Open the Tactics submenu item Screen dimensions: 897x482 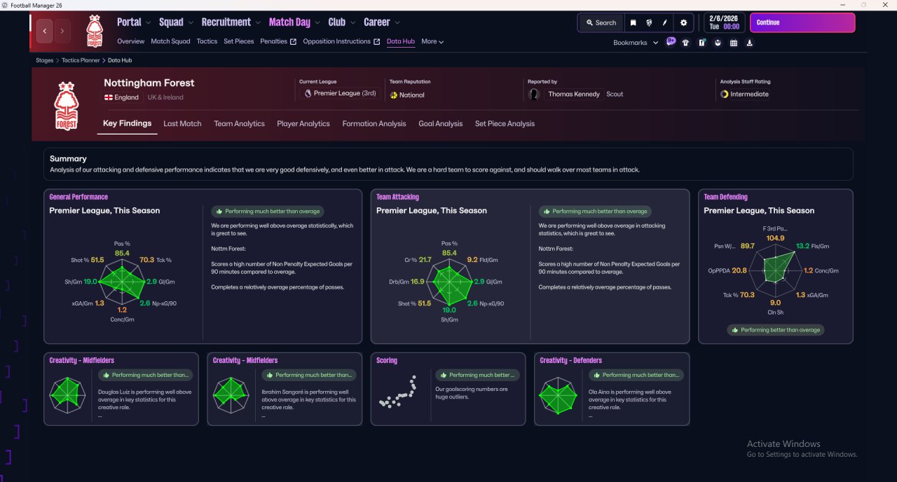pos(207,41)
